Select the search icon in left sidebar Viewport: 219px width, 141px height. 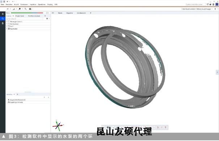(x=3, y=18)
